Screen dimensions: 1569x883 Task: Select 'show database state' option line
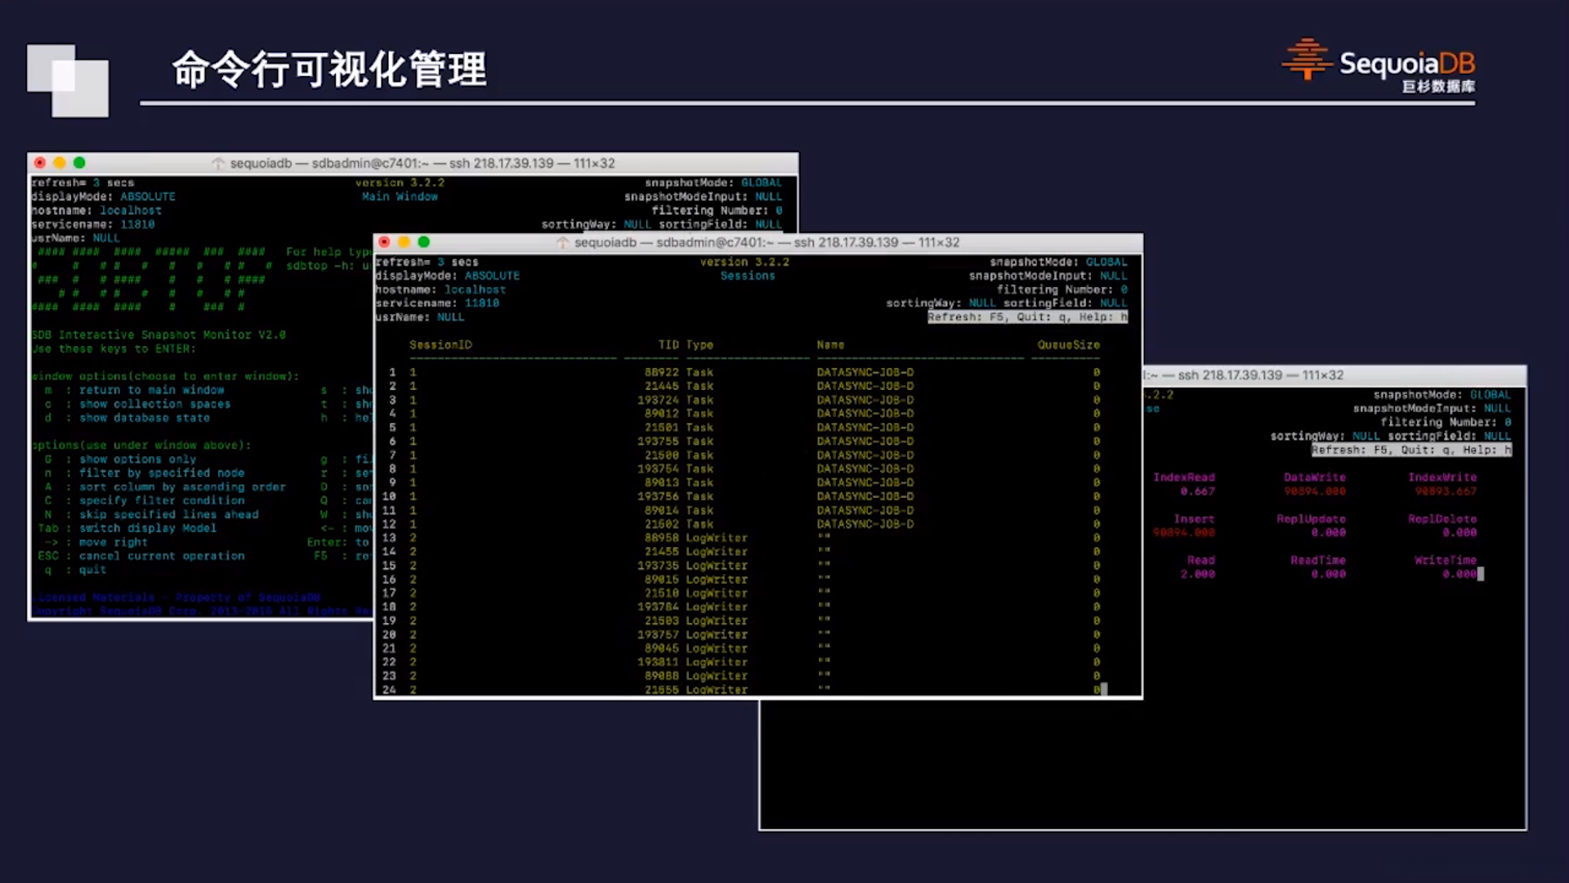144,418
